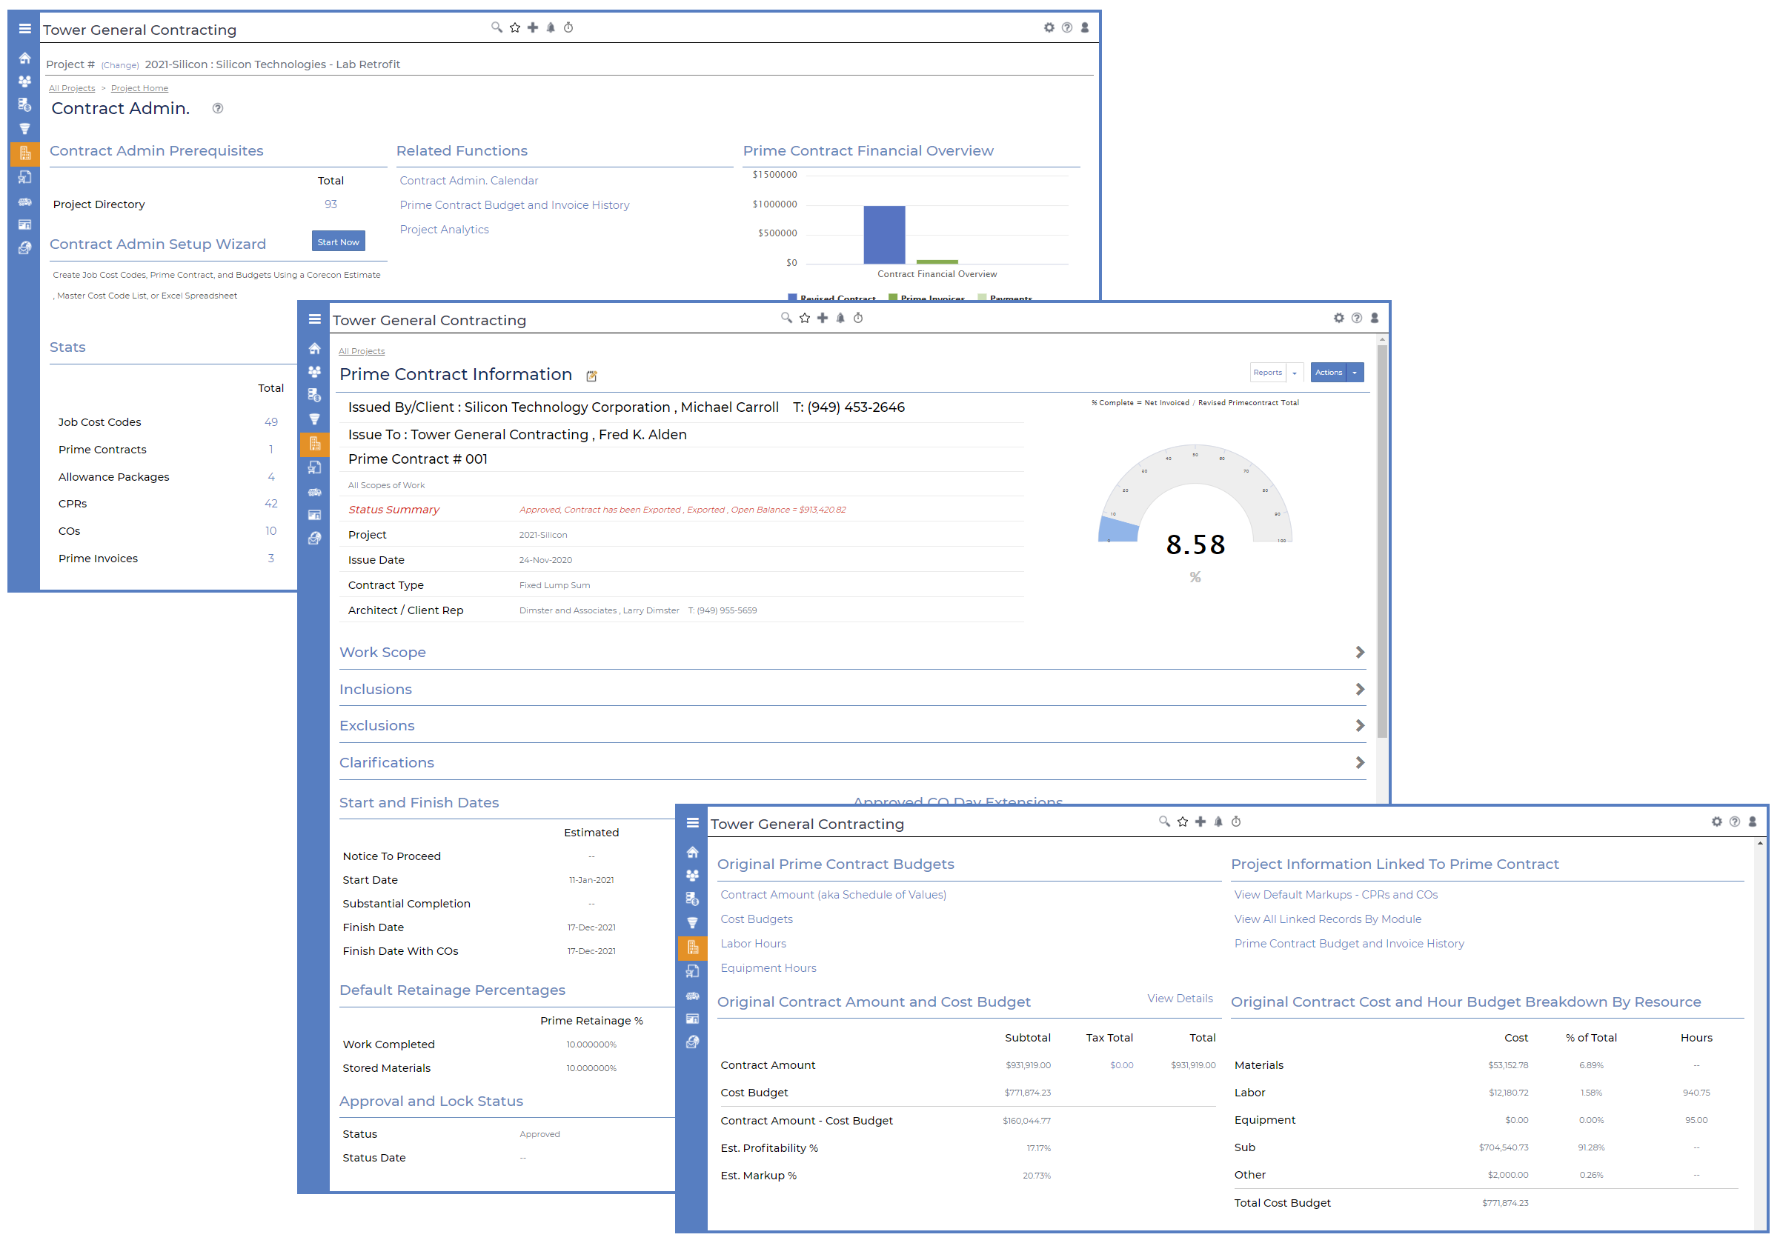Click Cost Budgets link
This screenshot has height=1243, width=1780.
point(756,919)
